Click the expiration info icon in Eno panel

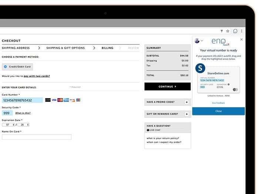pyautogui.click(x=228, y=84)
